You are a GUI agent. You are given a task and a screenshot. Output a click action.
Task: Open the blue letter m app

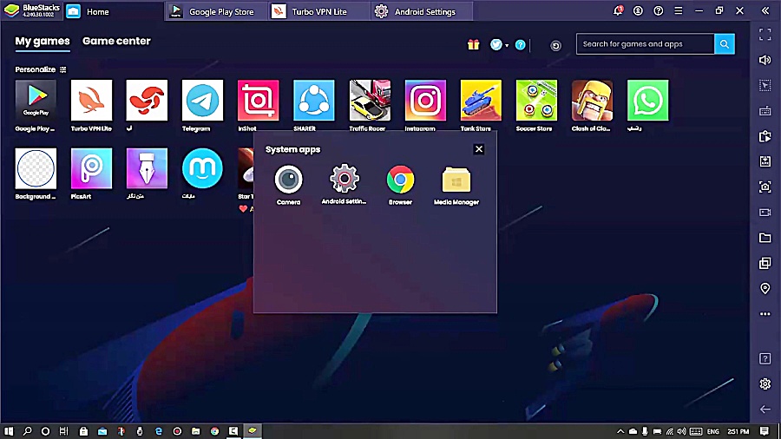point(202,168)
